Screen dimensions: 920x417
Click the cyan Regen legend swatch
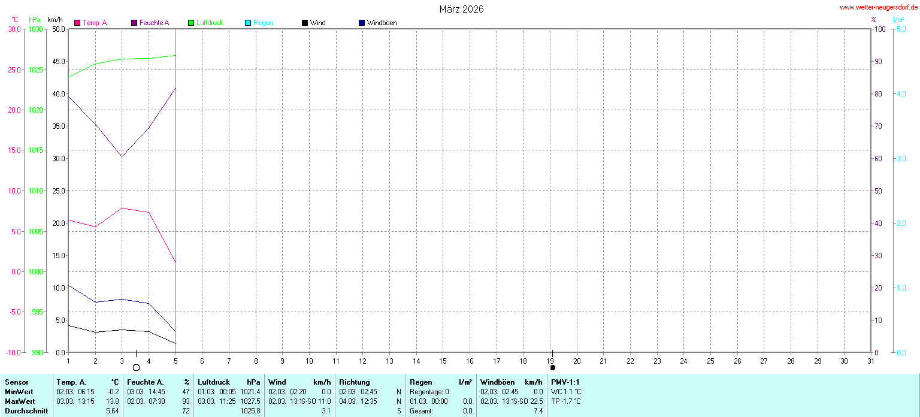[x=249, y=23]
